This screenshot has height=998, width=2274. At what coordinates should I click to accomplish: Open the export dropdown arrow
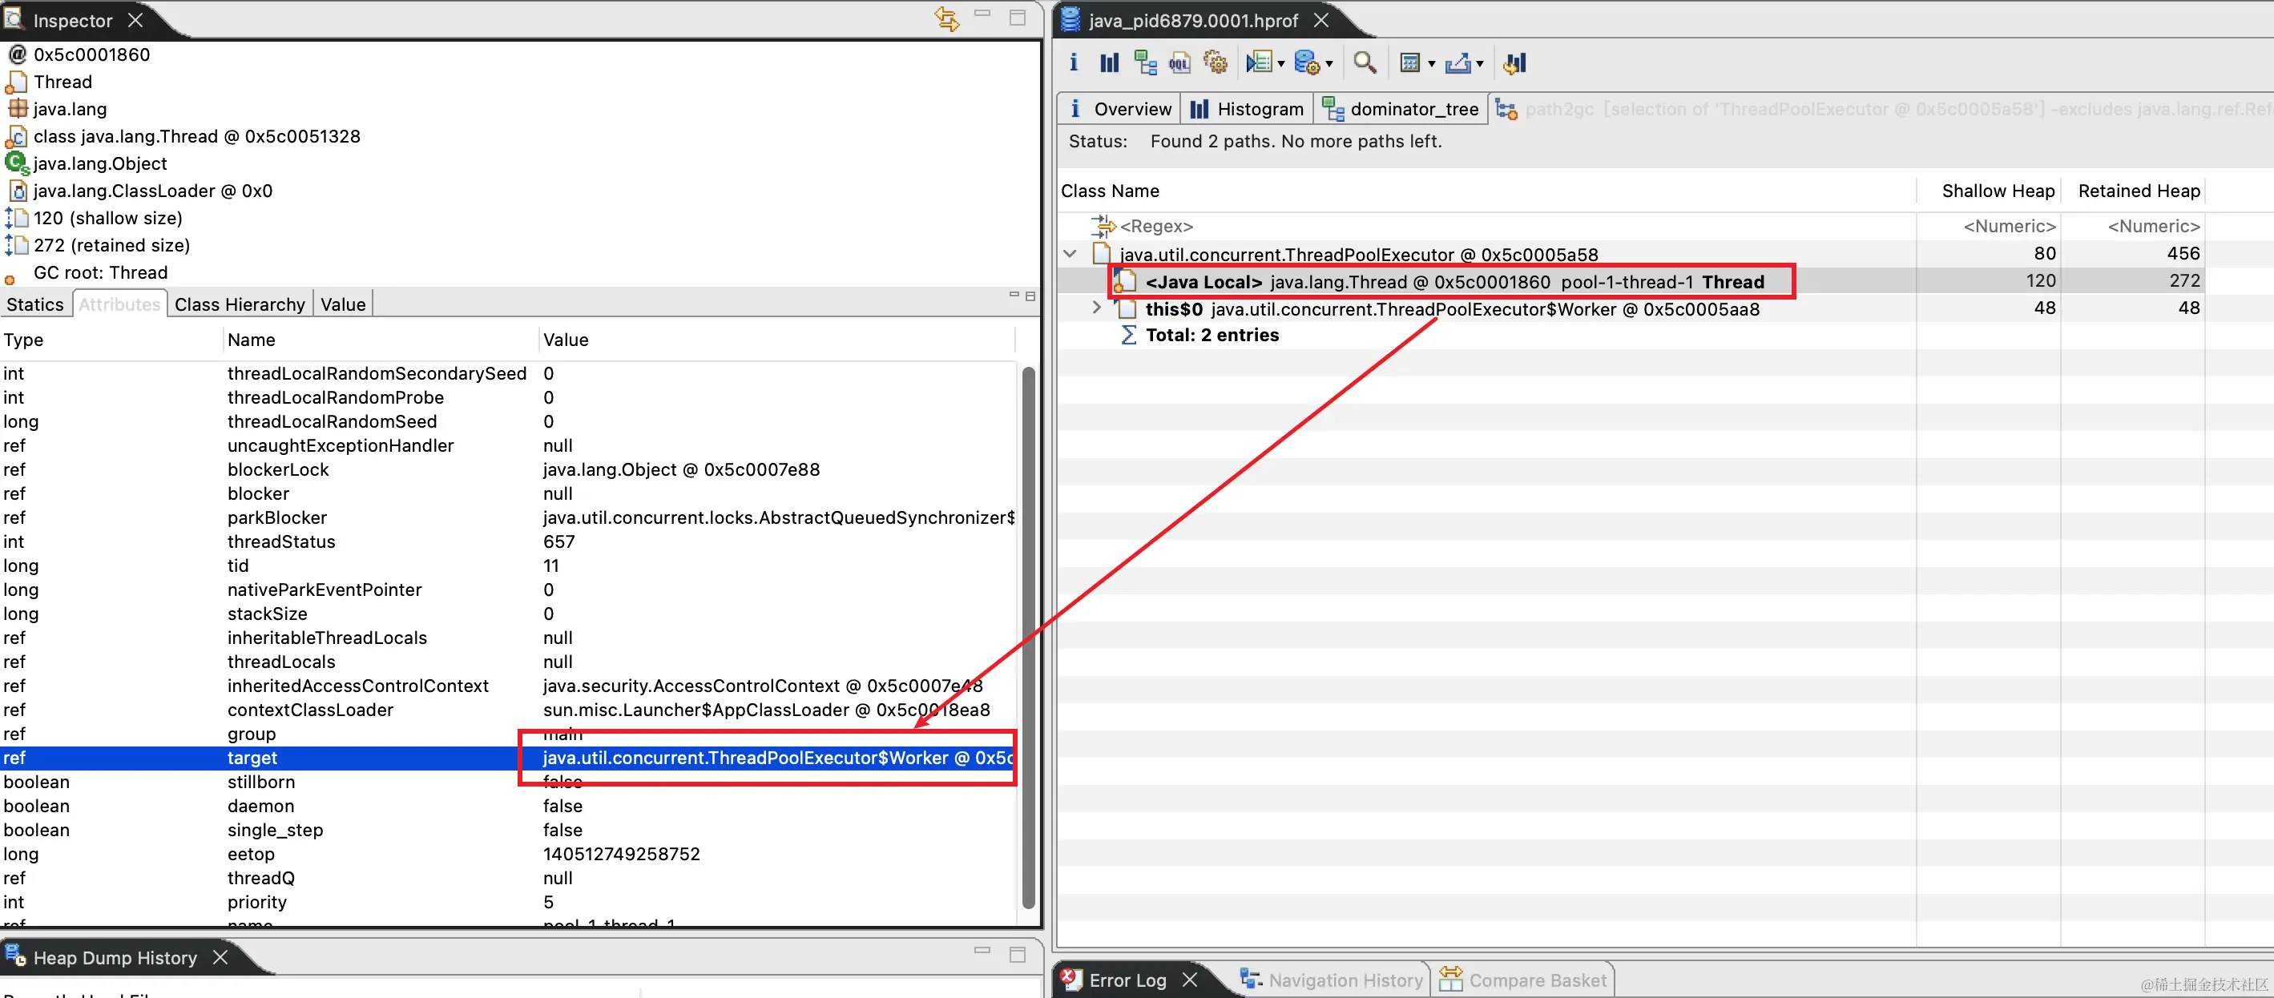tap(1481, 62)
